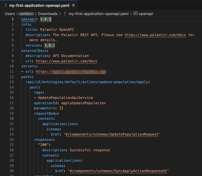This screenshot has height=176, width=202.
Task: Click line number 24 in the gutter
Action: pos(11,139)
